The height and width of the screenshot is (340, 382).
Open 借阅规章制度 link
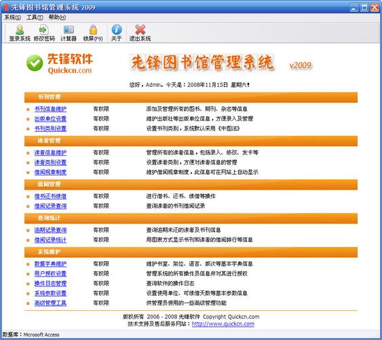50,172
